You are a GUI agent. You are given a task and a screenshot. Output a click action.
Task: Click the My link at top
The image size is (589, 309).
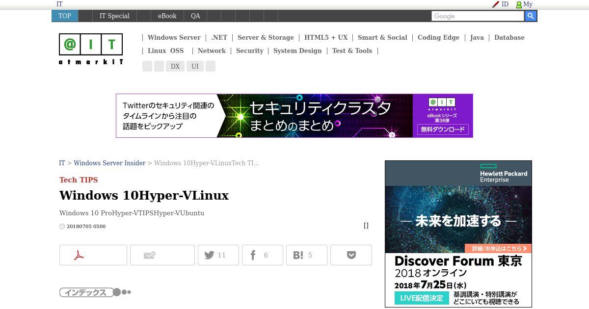coord(528,4)
